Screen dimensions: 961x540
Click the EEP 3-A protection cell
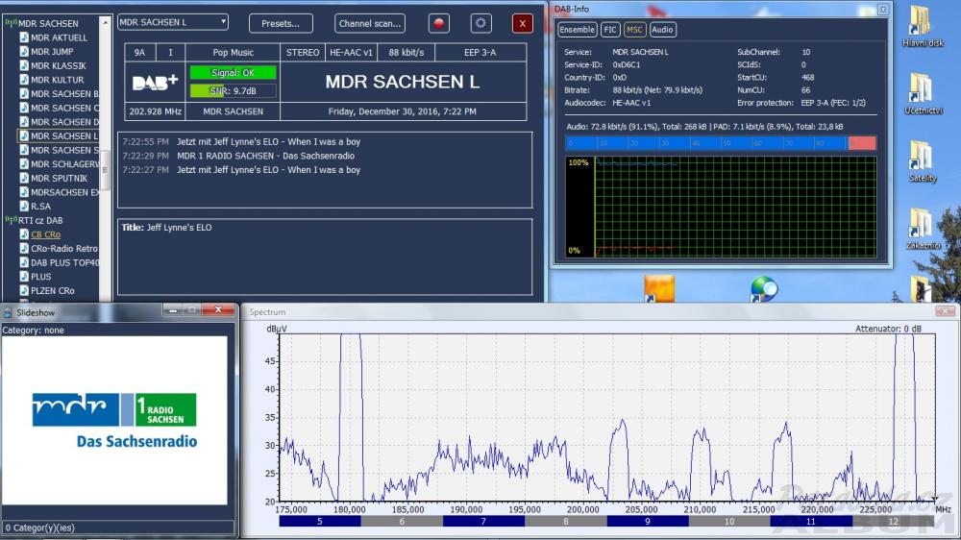point(480,53)
